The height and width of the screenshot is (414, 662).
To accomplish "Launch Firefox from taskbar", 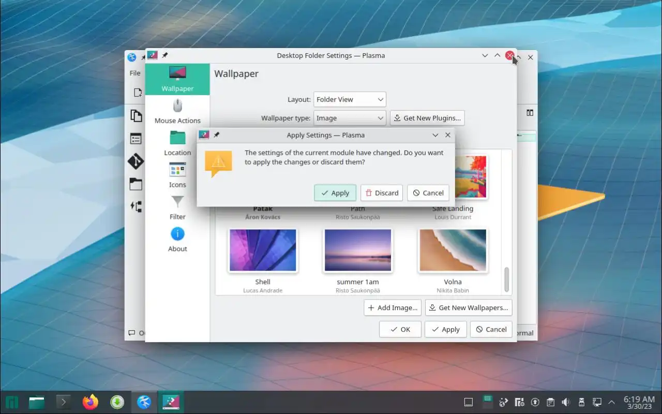I will [91, 402].
